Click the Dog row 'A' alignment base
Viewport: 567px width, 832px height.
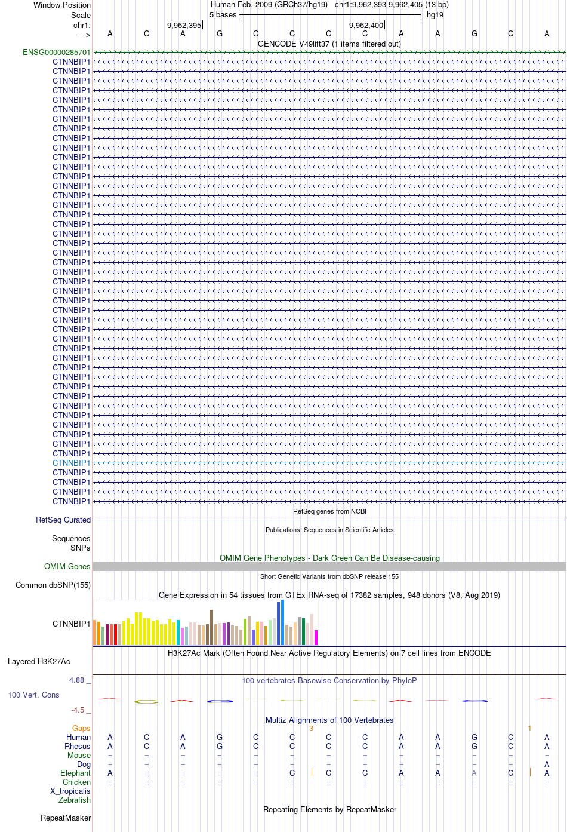click(547, 764)
